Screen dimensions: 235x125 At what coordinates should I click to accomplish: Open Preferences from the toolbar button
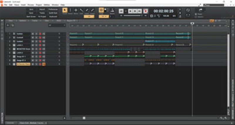click(53, 9)
